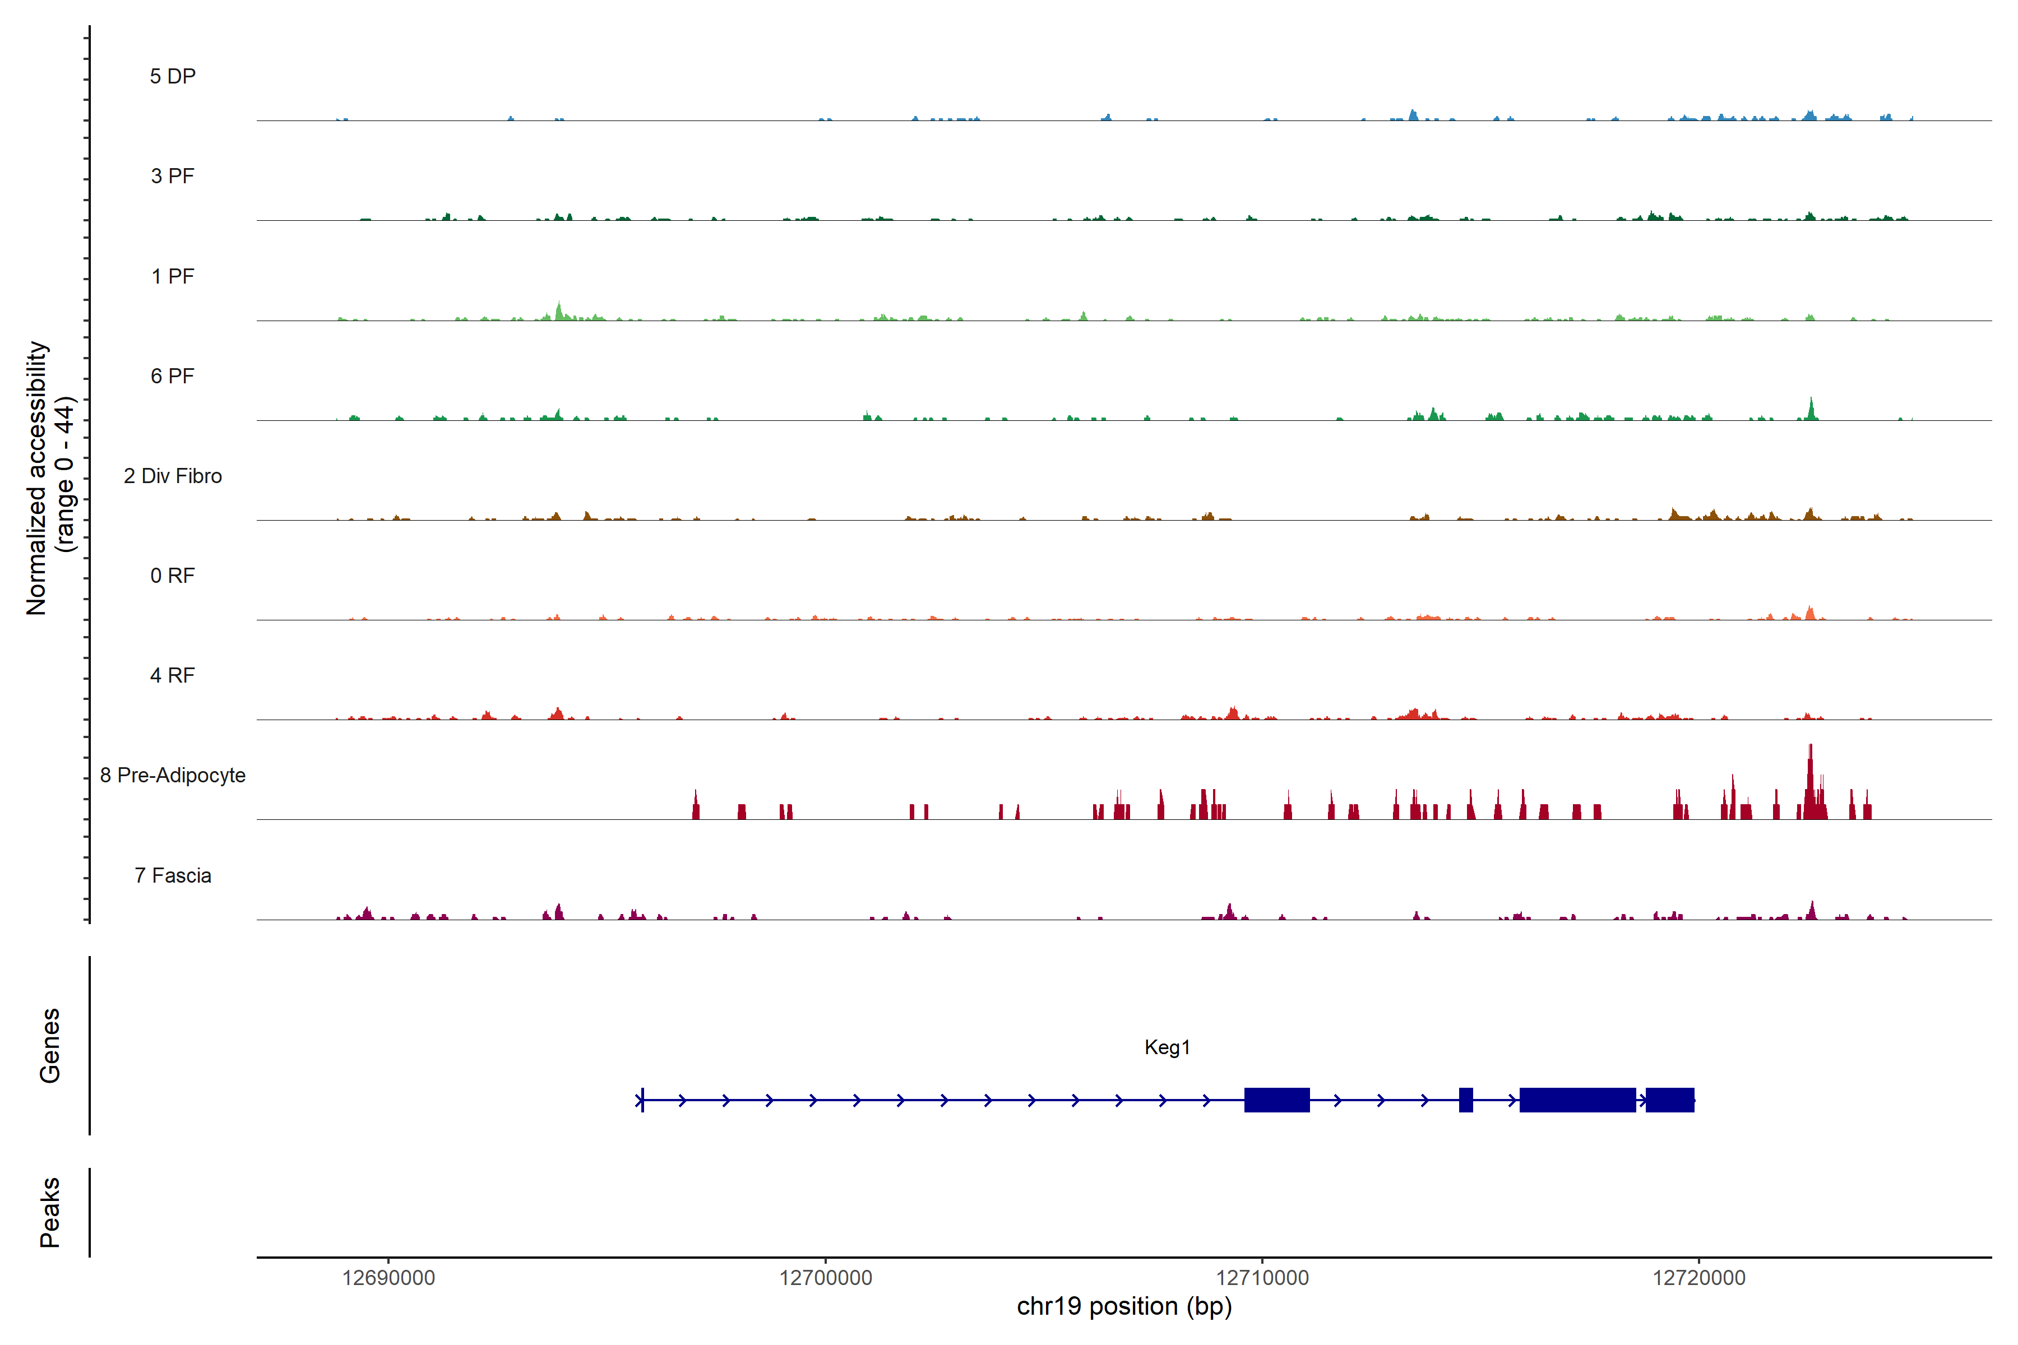Click the 3 PF track label
This screenshot has width=2018, height=1345.
click(173, 176)
